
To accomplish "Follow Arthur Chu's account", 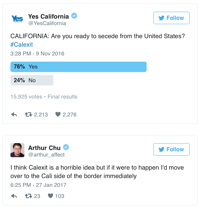I will [171, 149].
